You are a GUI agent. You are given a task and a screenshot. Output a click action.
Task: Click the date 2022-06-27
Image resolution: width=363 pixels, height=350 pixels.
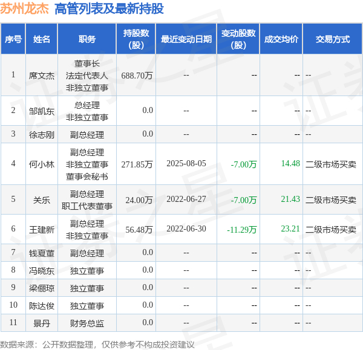click(x=186, y=199)
